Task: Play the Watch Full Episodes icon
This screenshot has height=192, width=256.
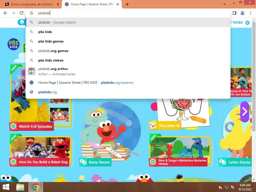Action: coord(13,126)
